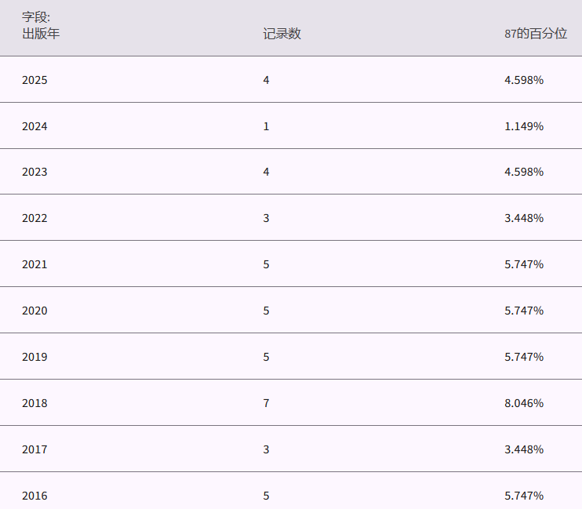Click the 出版年 column header
Viewport: 582px width, 509px height.
tap(41, 34)
